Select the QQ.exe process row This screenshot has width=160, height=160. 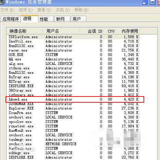tap(73, 59)
